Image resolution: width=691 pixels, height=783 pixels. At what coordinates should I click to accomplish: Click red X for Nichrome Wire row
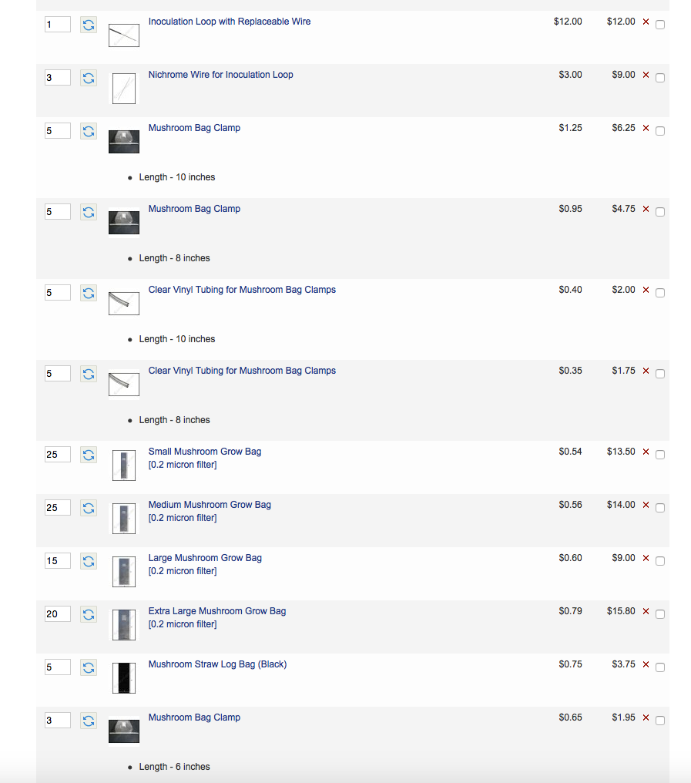click(646, 75)
